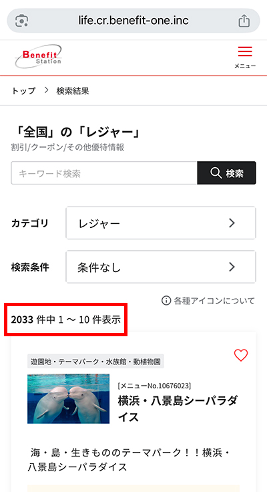This screenshot has width=267, height=492.
Task: Expand the カテゴリ レジャー selector
Action: [x=161, y=223]
